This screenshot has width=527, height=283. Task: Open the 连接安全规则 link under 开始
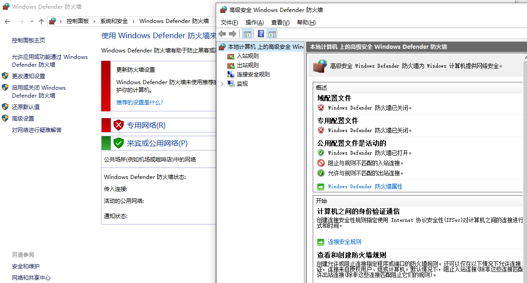coord(344,242)
